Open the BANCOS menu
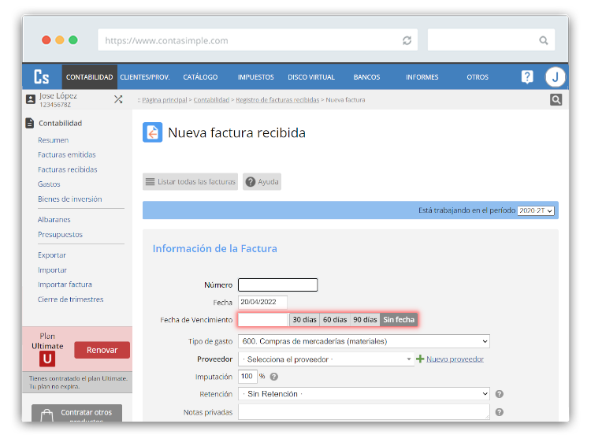This screenshot has width=591, height=435. 366,77
